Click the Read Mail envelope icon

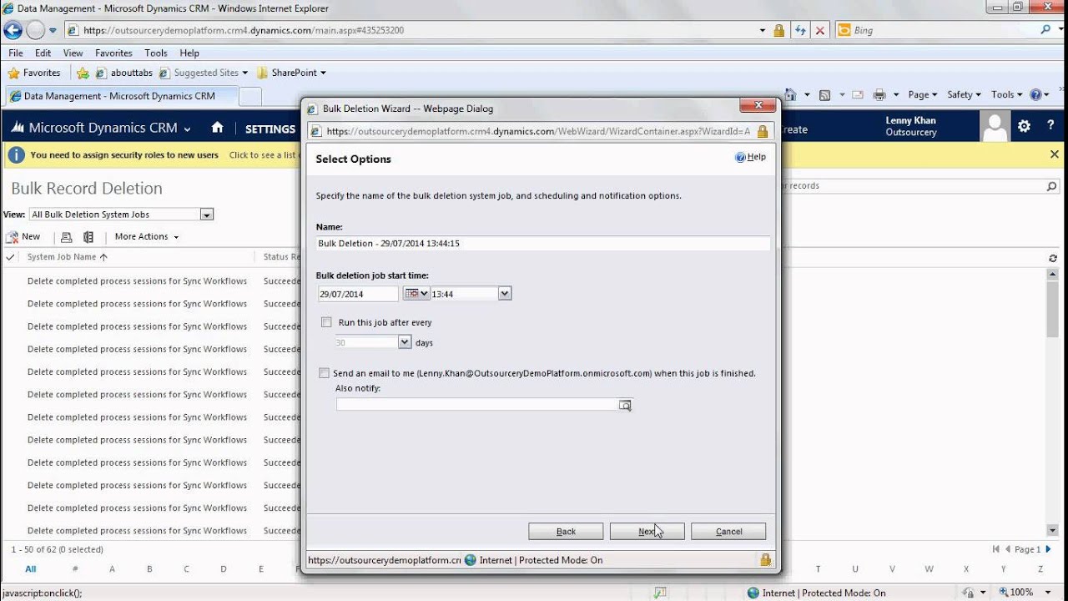[859, 94]
